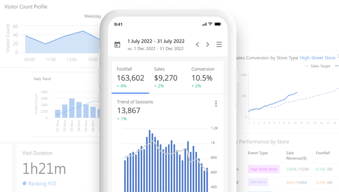339x192 pixels.
Task: Click the Visitor Count Profile title
Action: click(26, 7)
